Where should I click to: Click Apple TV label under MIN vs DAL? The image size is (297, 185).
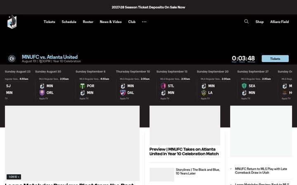124,99
